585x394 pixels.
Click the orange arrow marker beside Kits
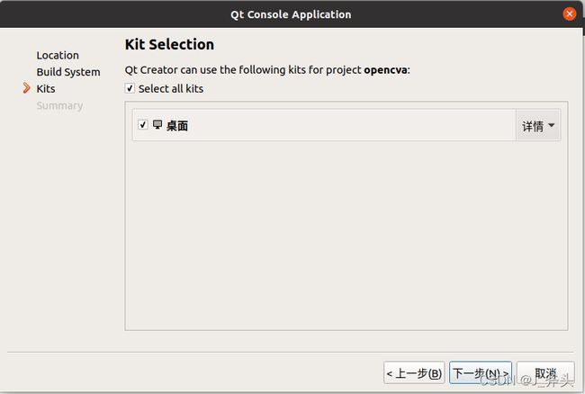tap(26, 88)
